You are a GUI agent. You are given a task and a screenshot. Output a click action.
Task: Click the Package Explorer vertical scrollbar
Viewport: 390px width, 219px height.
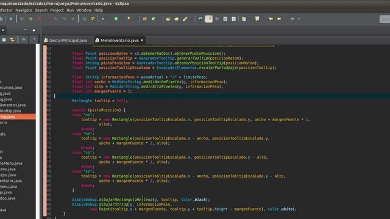(38, 131)
